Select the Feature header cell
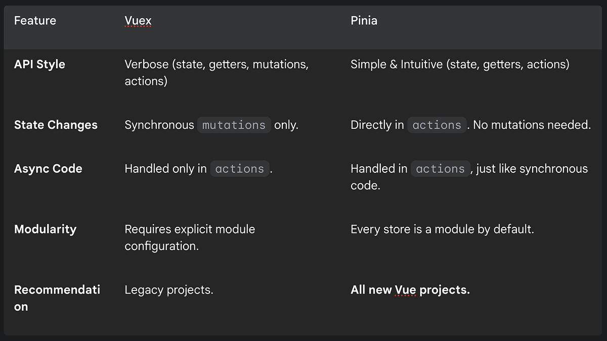Screen dimensions: 607x341 35,20
